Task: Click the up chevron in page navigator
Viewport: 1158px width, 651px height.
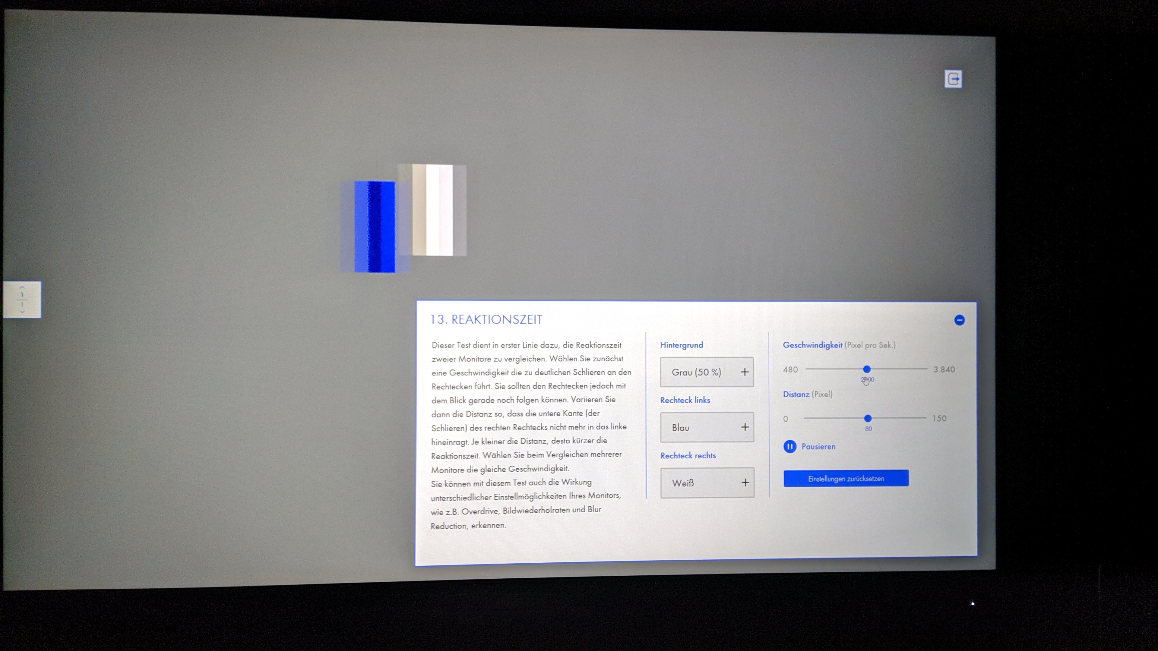Action: click(x=22, y=288)
